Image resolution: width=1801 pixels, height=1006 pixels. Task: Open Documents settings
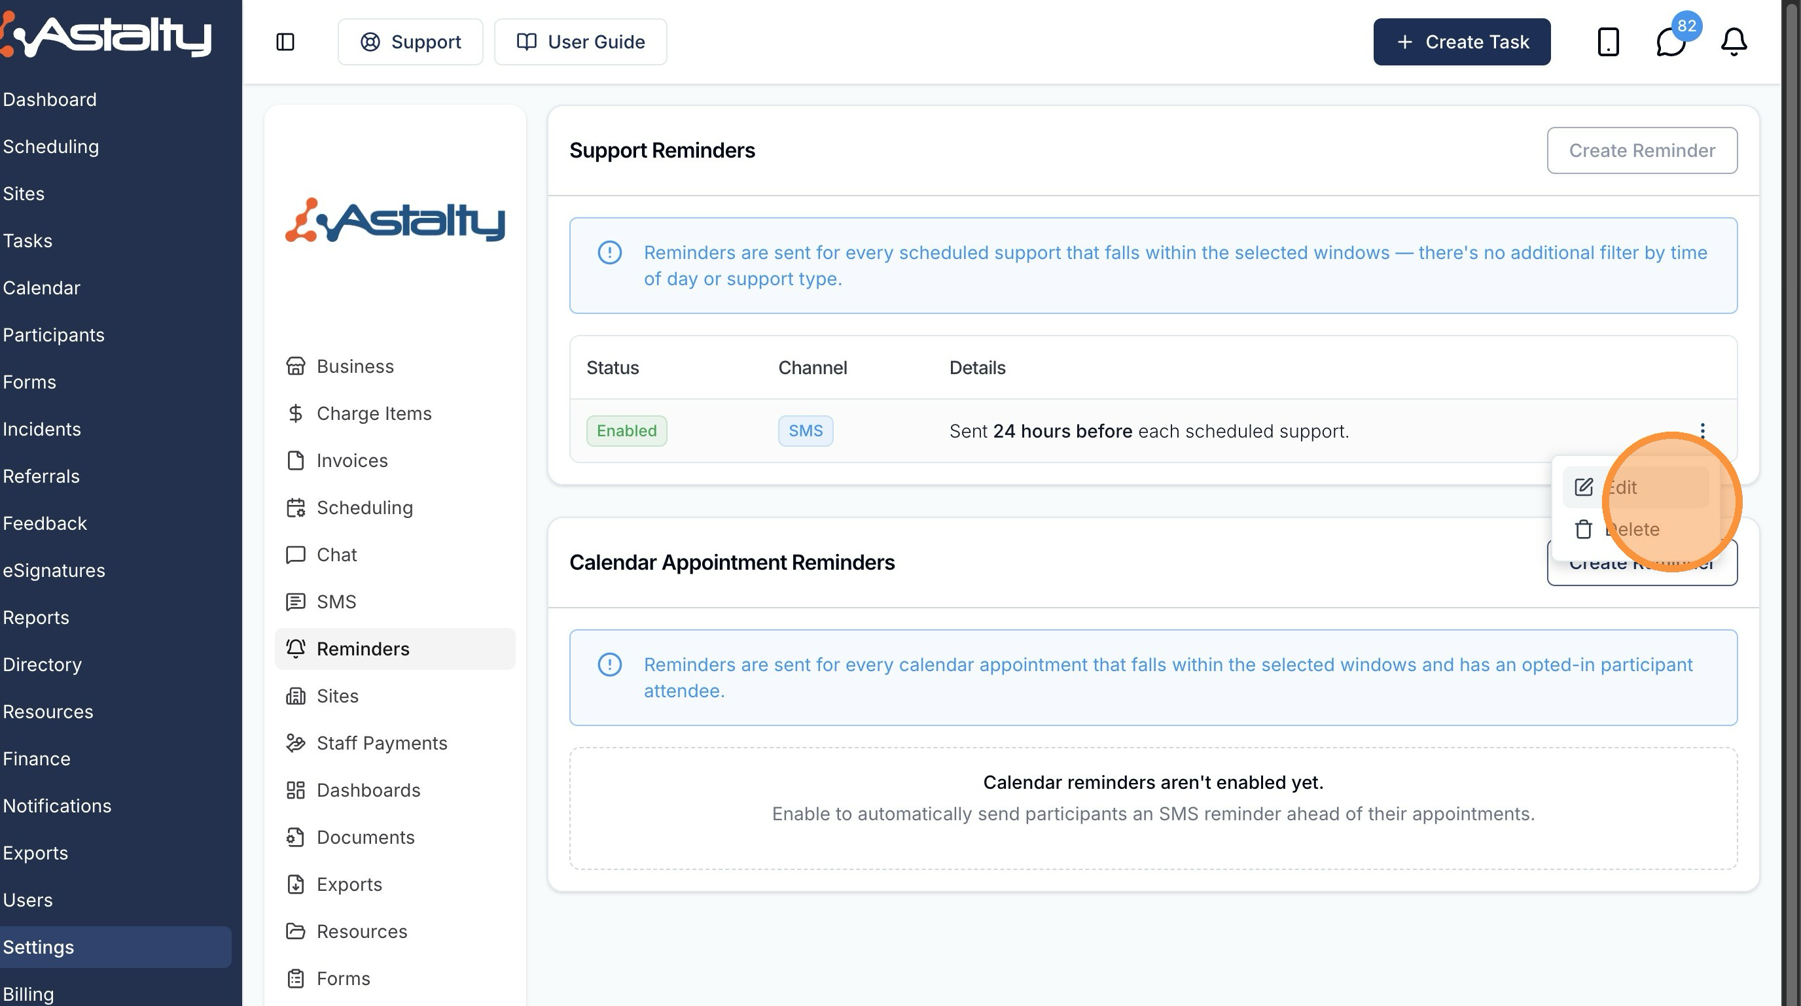(x=395, y=837)
